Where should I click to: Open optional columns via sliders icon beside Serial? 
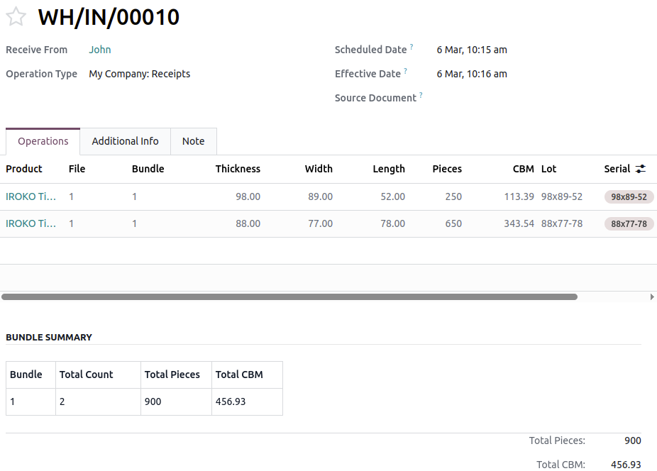[641, 169]
